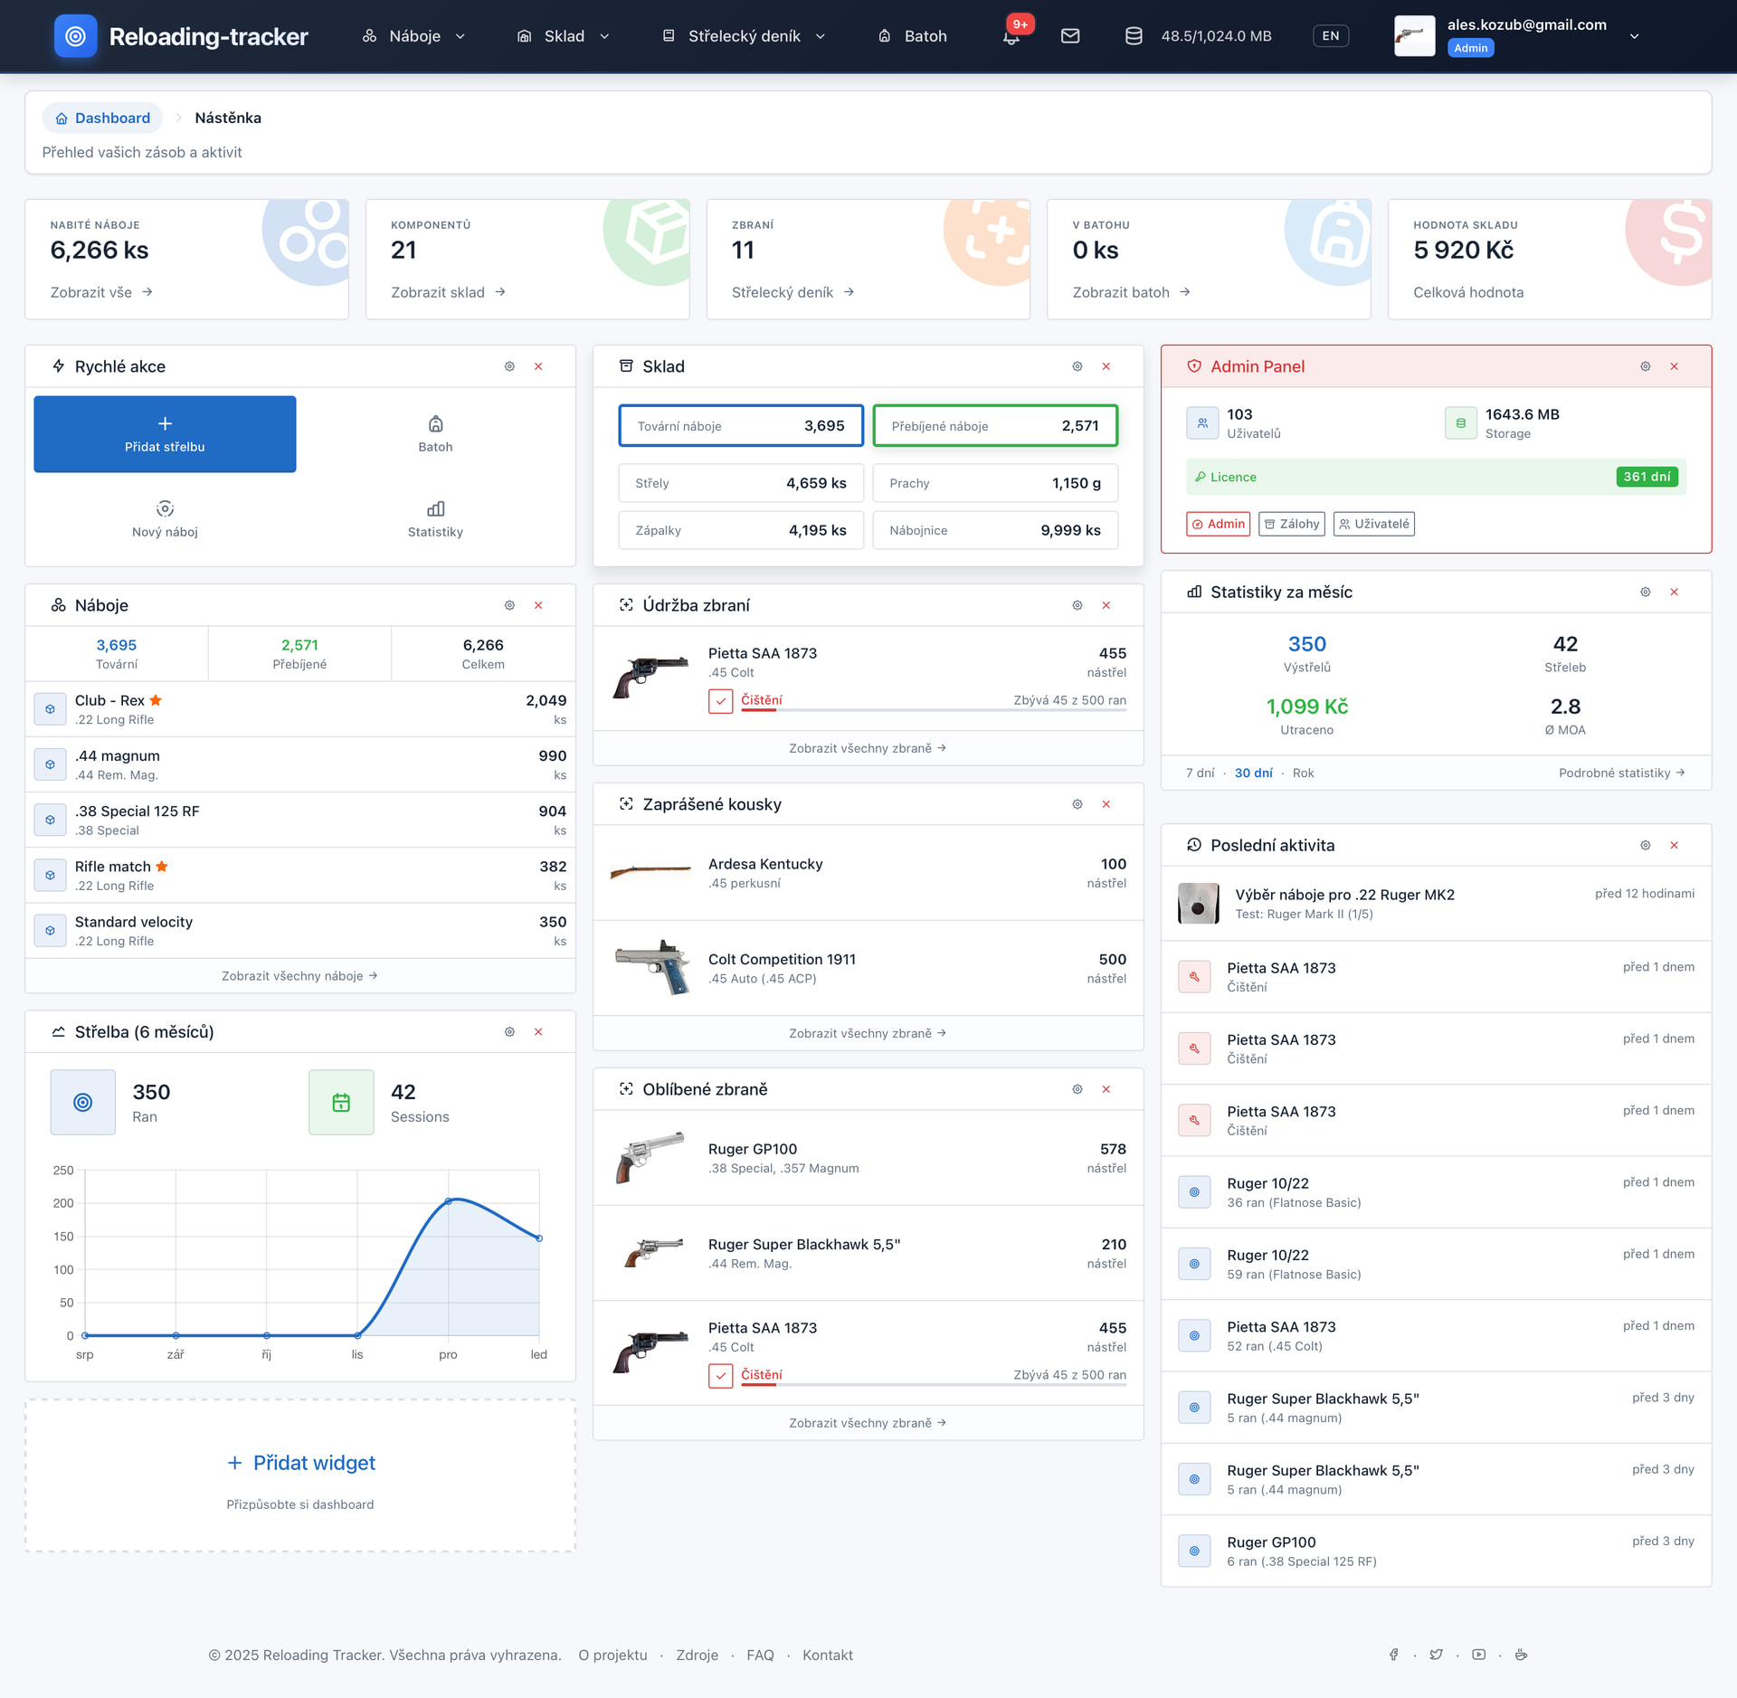The image size is (1737, 1698).
Task: Check Čištění checkbox in Údržba zbraní
Action: tap(720, 701)
